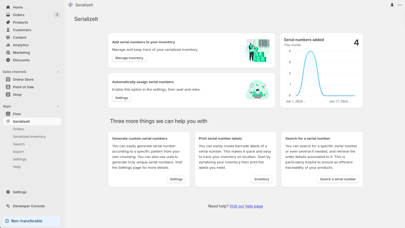This screenshot has width=405, height=228.
Task: Click the multitasking person illustration
Action: point(257,90)
